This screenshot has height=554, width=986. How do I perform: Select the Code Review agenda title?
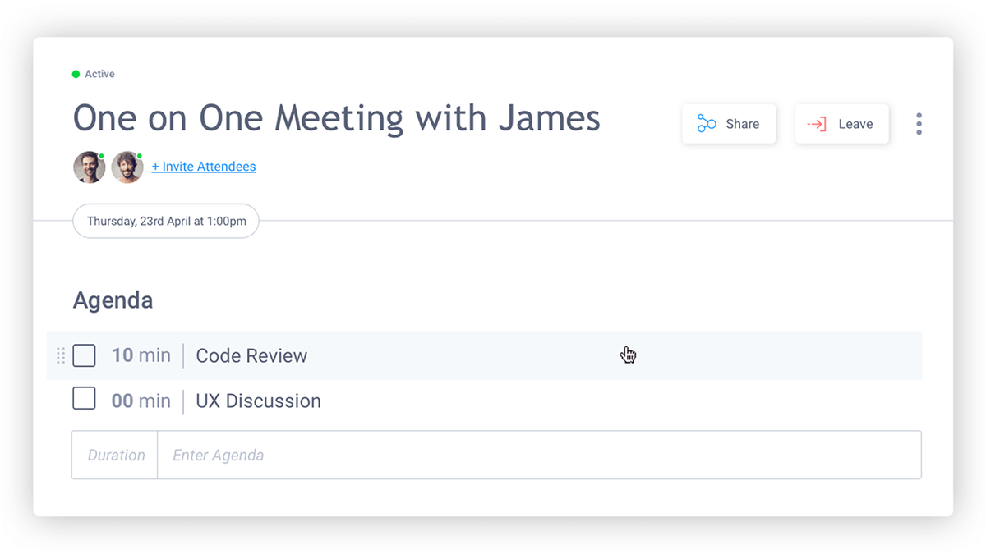(x=251, y=355)
